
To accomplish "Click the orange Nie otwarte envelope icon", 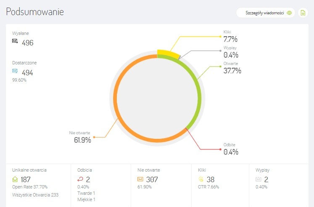I will pos(140,179).
